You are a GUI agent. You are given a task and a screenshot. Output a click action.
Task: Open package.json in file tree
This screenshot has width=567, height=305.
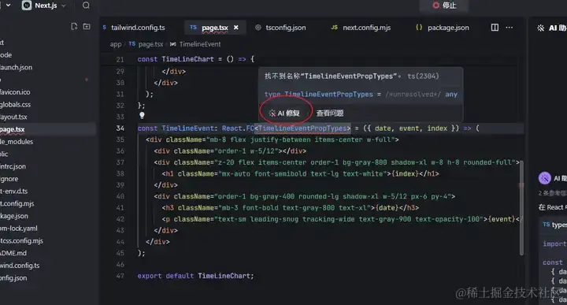[x=13, y=216]
